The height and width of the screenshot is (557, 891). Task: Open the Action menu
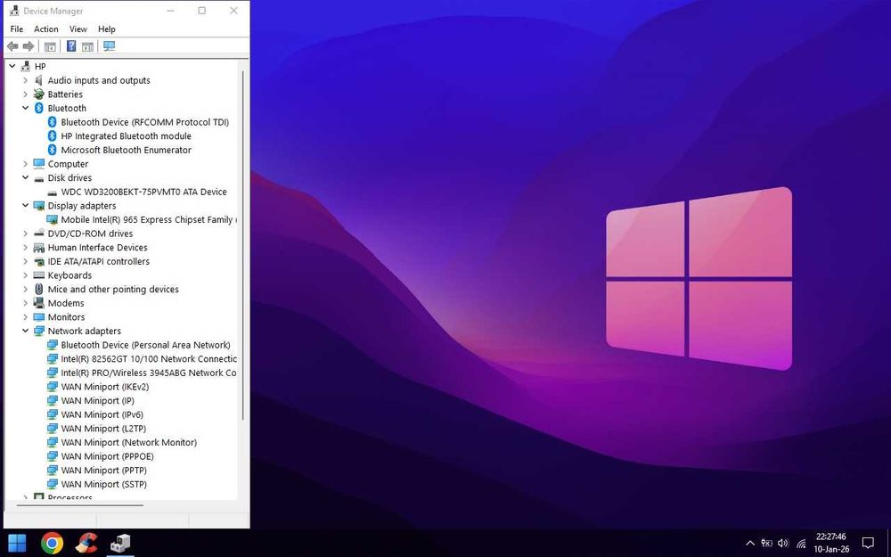pos(46,29)
